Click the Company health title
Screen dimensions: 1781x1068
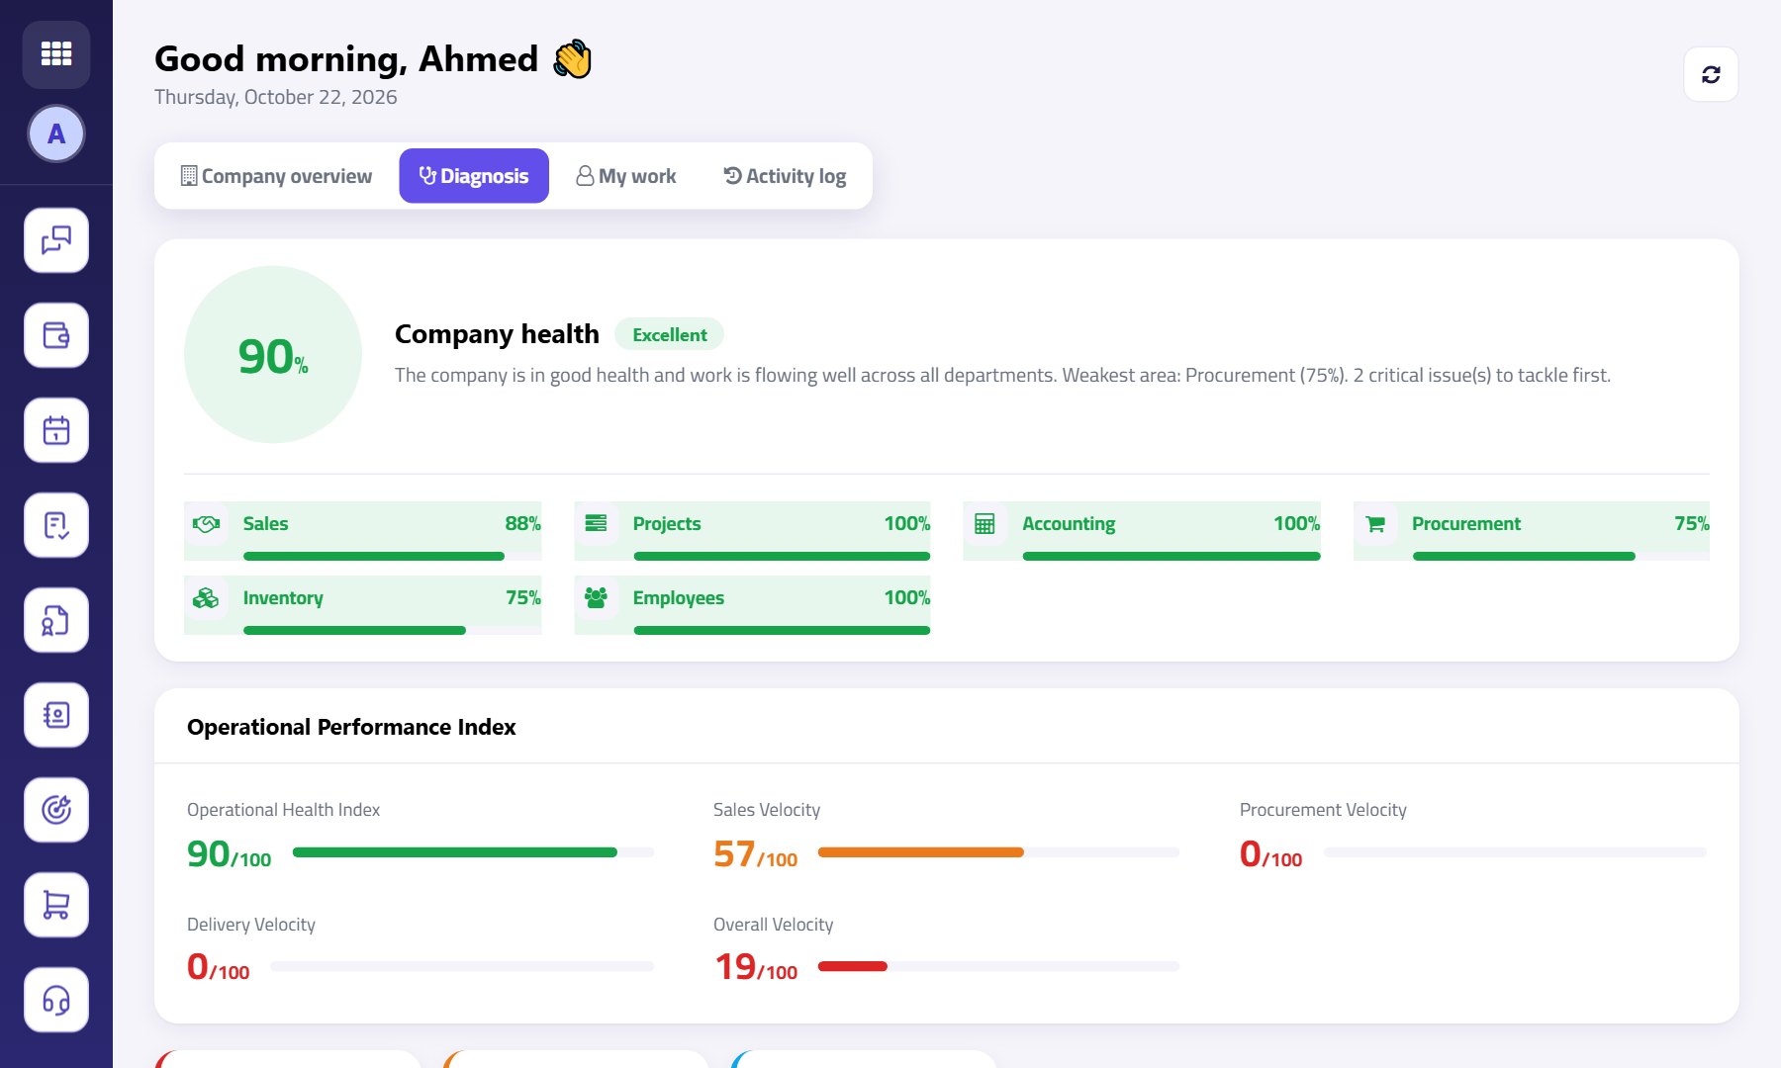(497, 334)
